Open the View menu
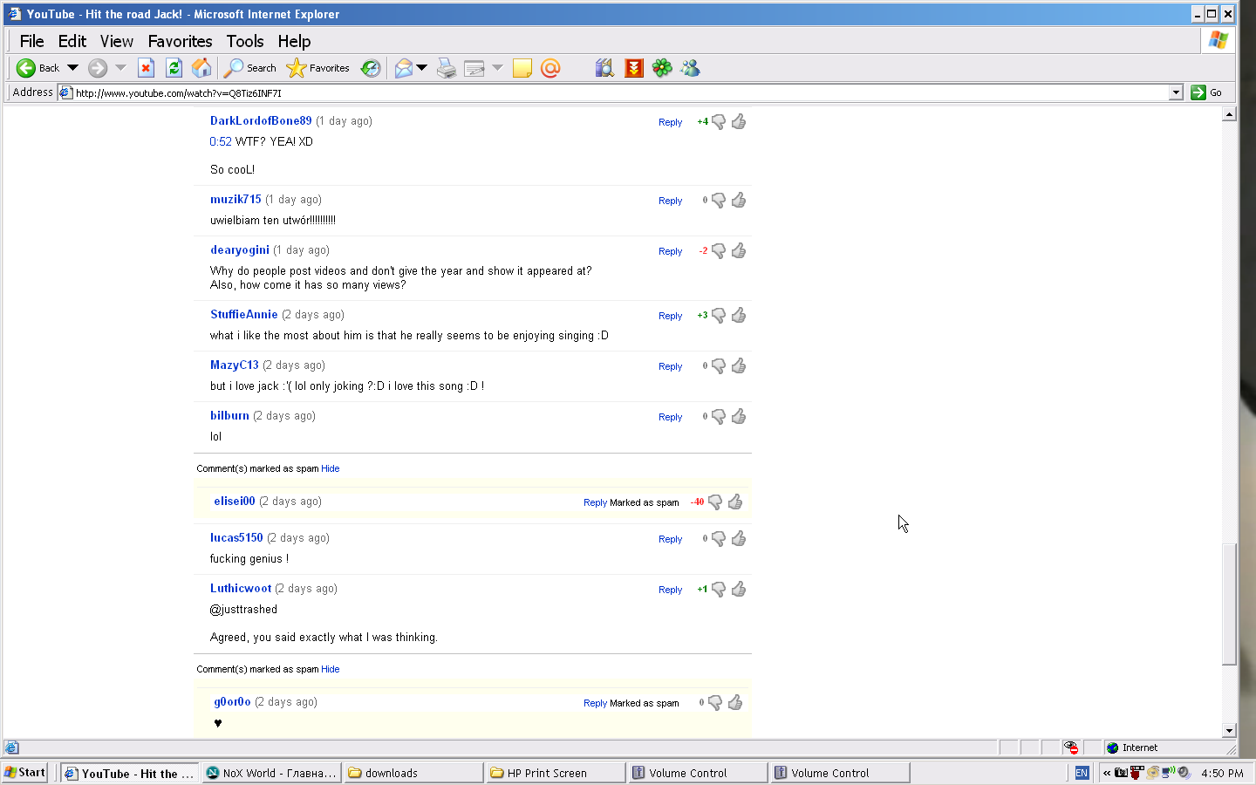Viewport: 1256px width, 785px height. click(x=116, y=41)
